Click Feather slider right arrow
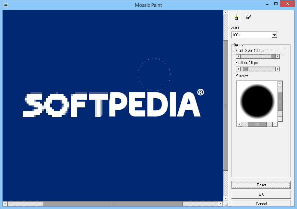The width and height of the screenshot is (297, 209). 278,69
